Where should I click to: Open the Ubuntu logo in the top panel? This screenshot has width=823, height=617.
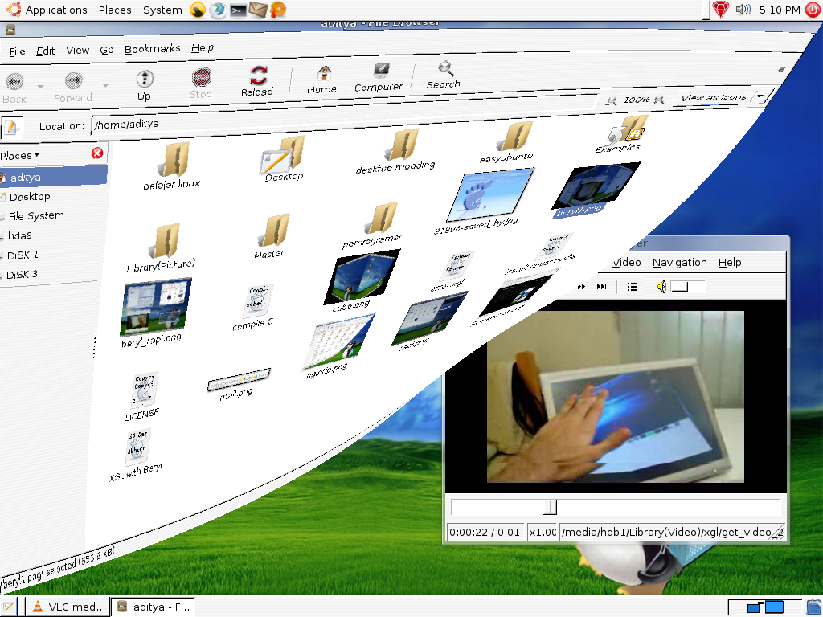[14, 10]
